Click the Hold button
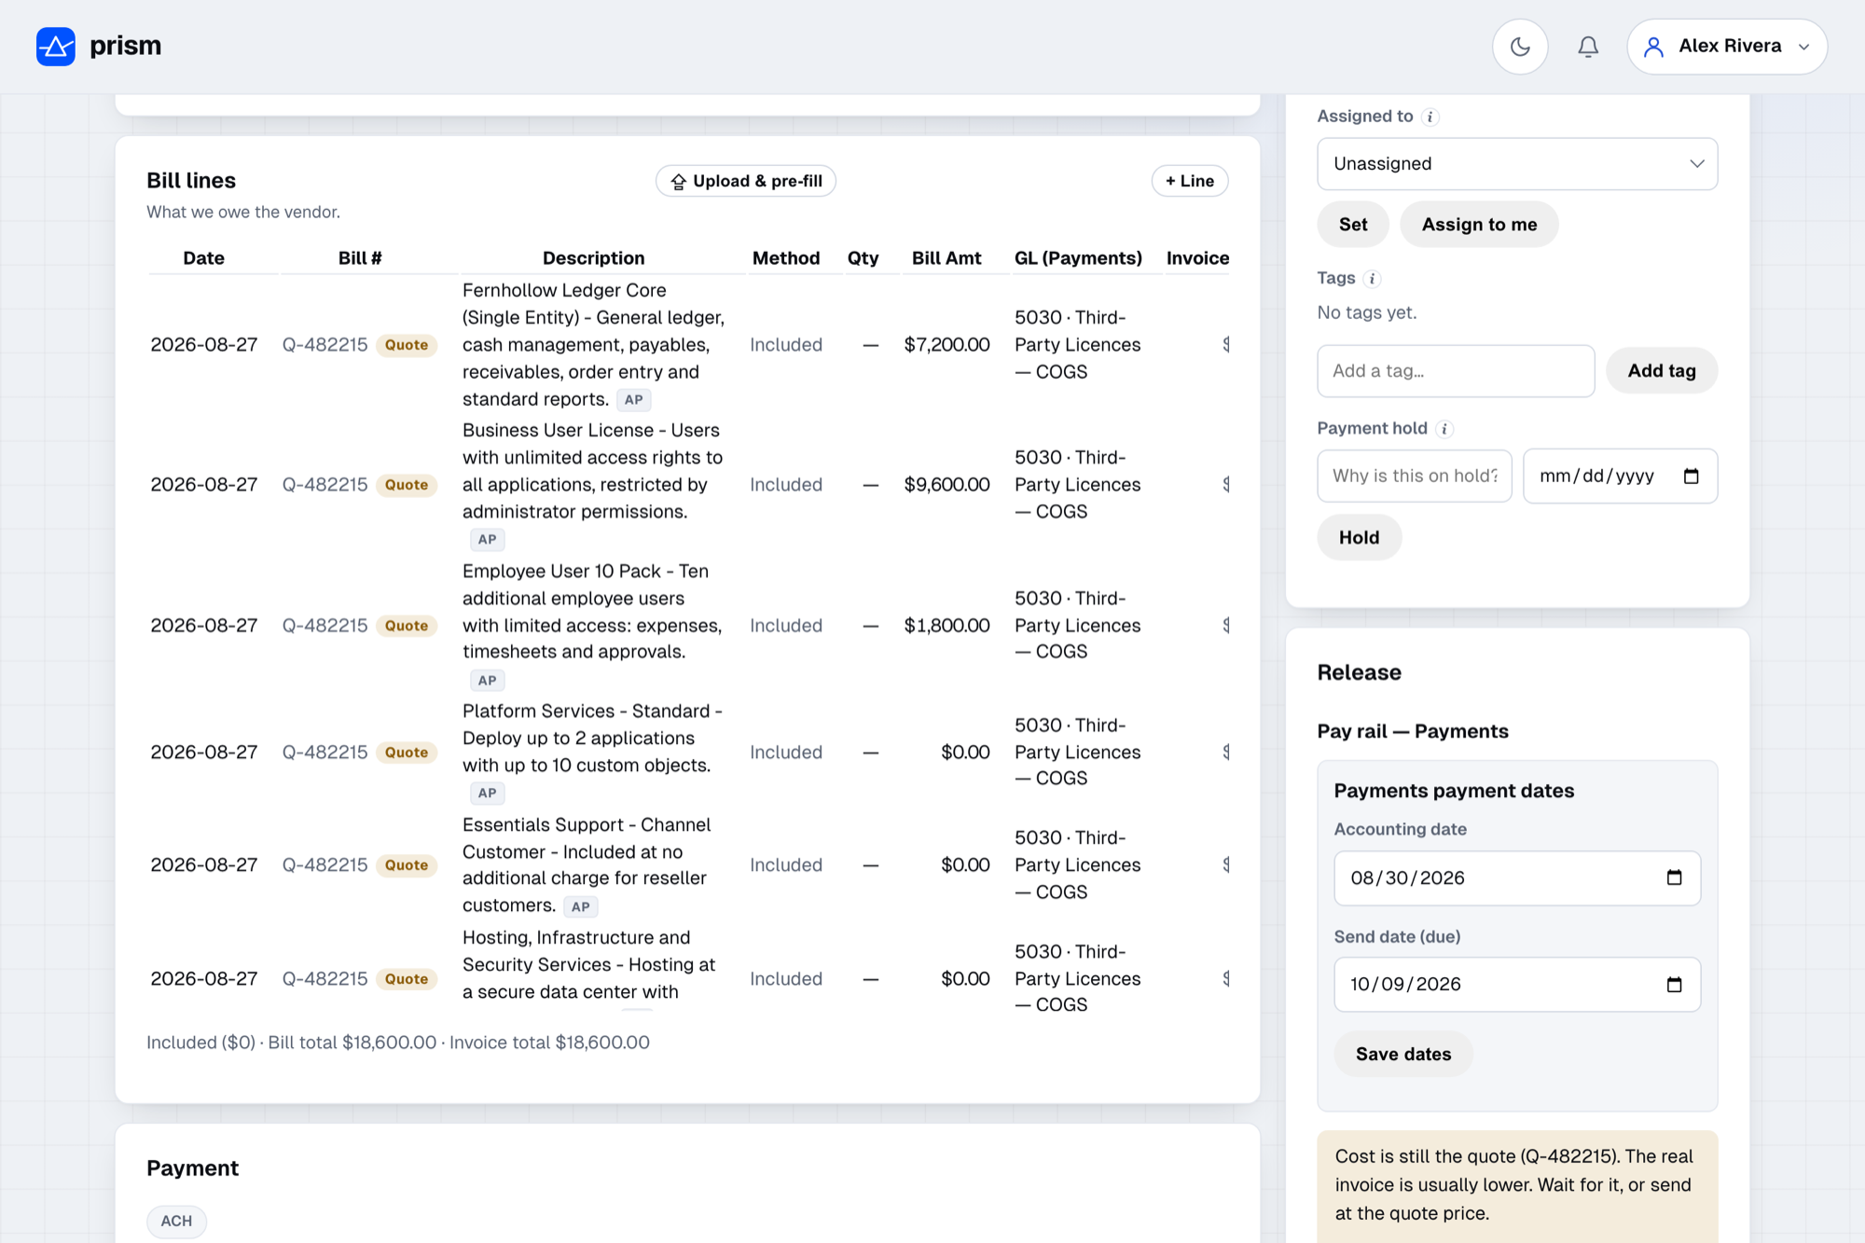Screen dimensions: 1865x1243 click(1359, 537)
